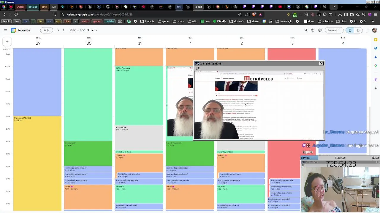Go to previous week arrow

[58, 30]
